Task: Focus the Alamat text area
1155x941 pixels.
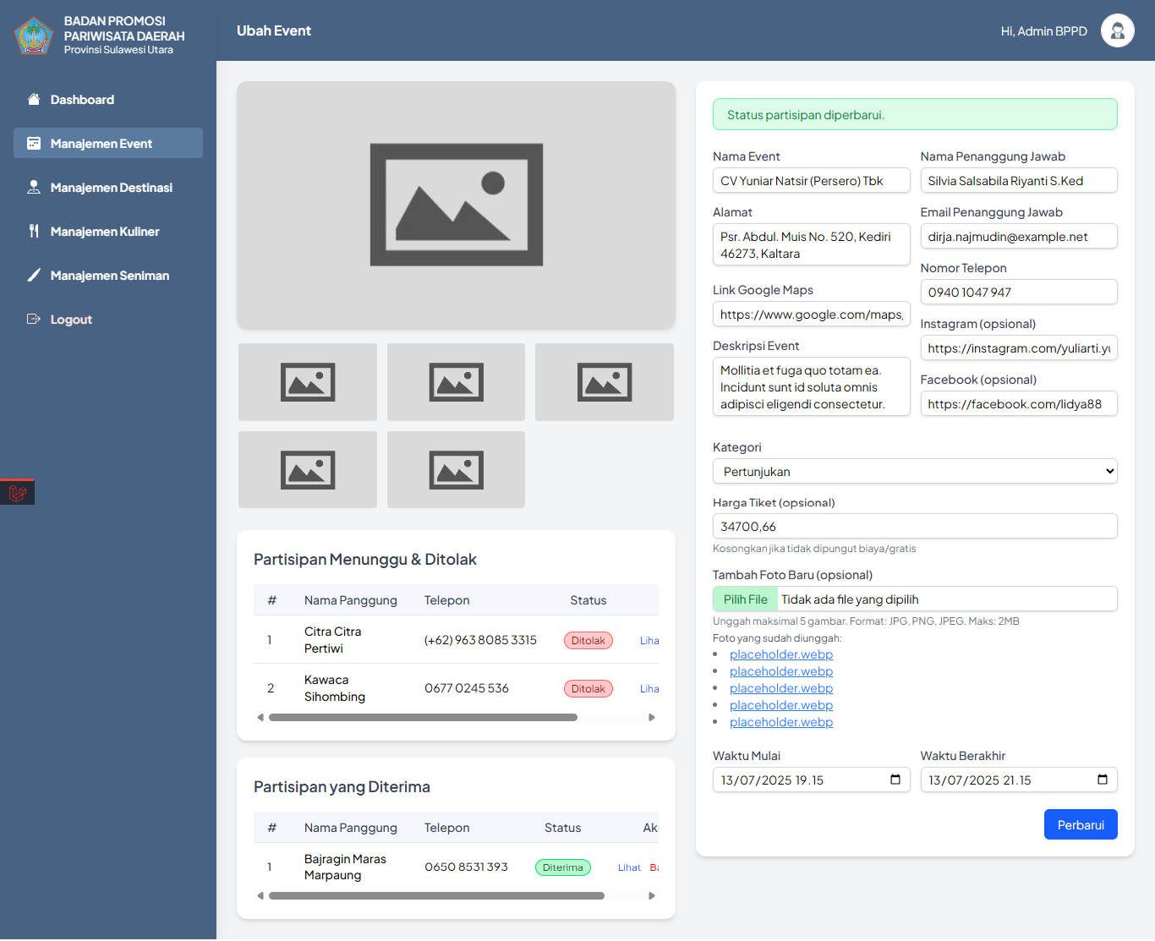Action: click(x=811, y=244)
